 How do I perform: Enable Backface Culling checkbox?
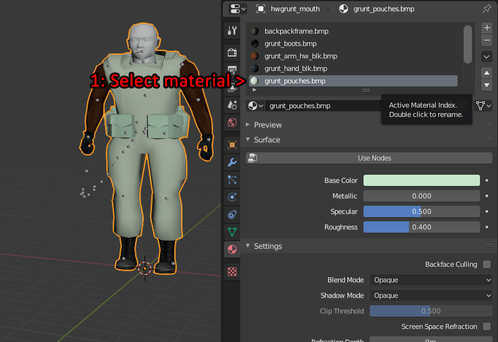[x=487, y=264]
